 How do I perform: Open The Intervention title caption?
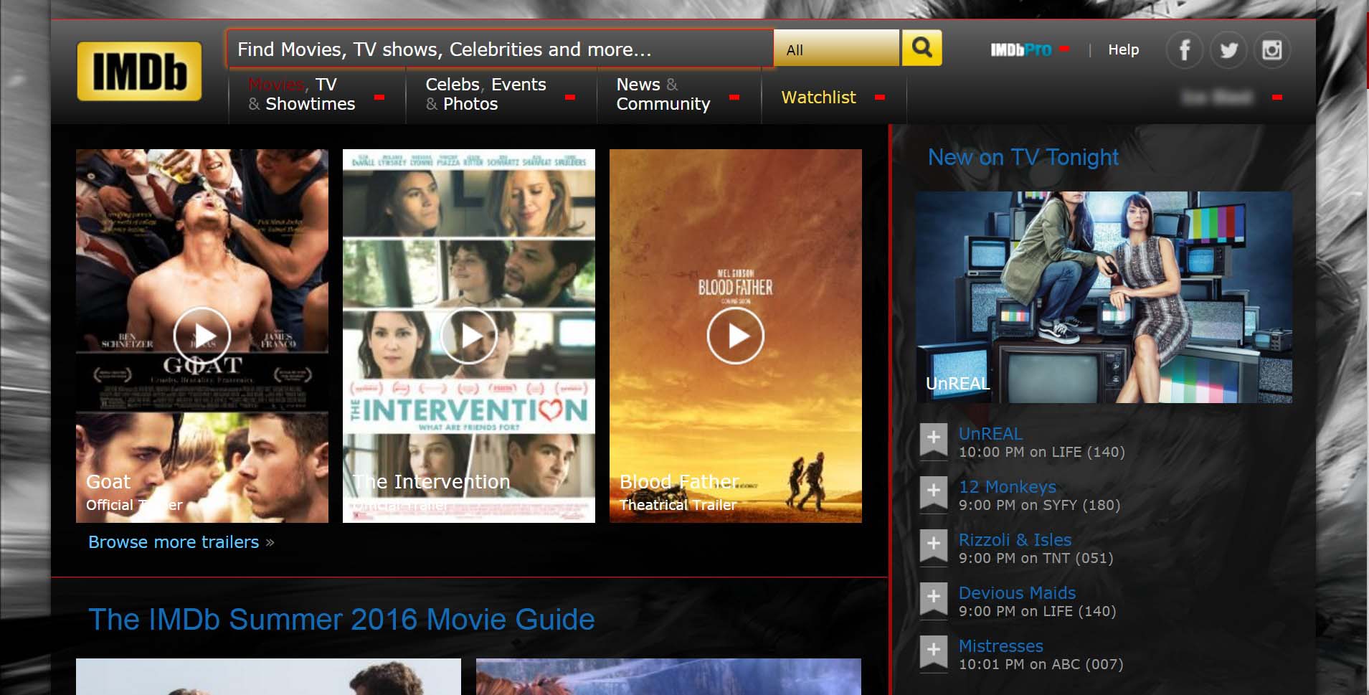pyautogui.click(x=432, y=482)
